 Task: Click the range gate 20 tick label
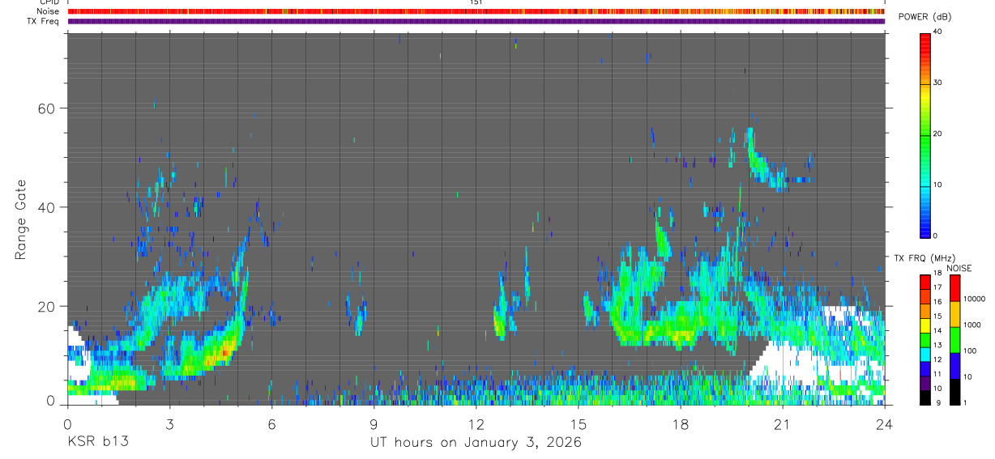pos(50,307)
